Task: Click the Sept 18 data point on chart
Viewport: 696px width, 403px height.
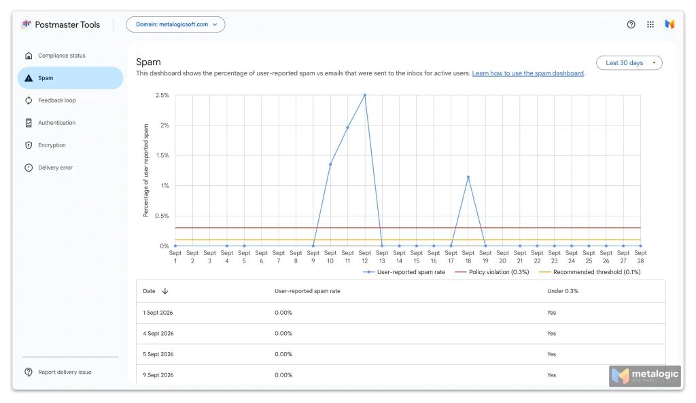Action: coord(468,177)
